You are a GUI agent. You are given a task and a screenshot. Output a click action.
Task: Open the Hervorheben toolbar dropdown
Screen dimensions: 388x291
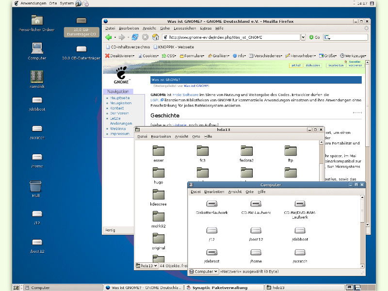301,56
